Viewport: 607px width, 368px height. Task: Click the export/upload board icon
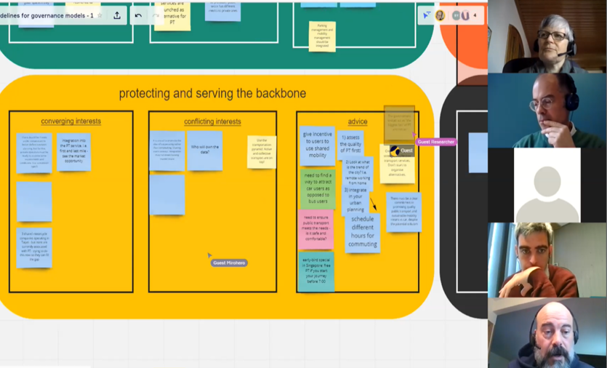[x=117, y=15]
